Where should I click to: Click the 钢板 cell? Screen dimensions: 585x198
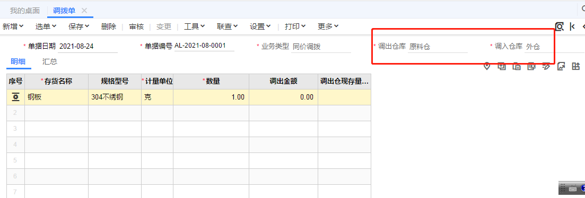coord(57,97)
